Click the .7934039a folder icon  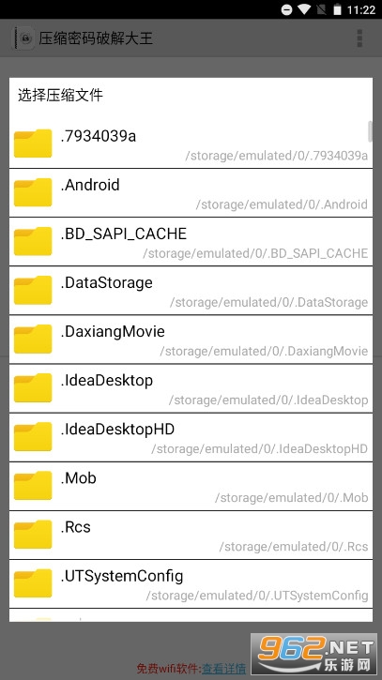[x=33, y=144]
